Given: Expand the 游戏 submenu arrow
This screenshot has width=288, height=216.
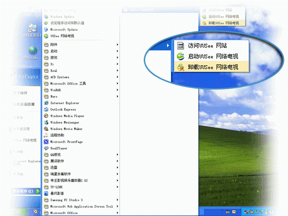Looking at the screenshot, I should tap(118, 58).
